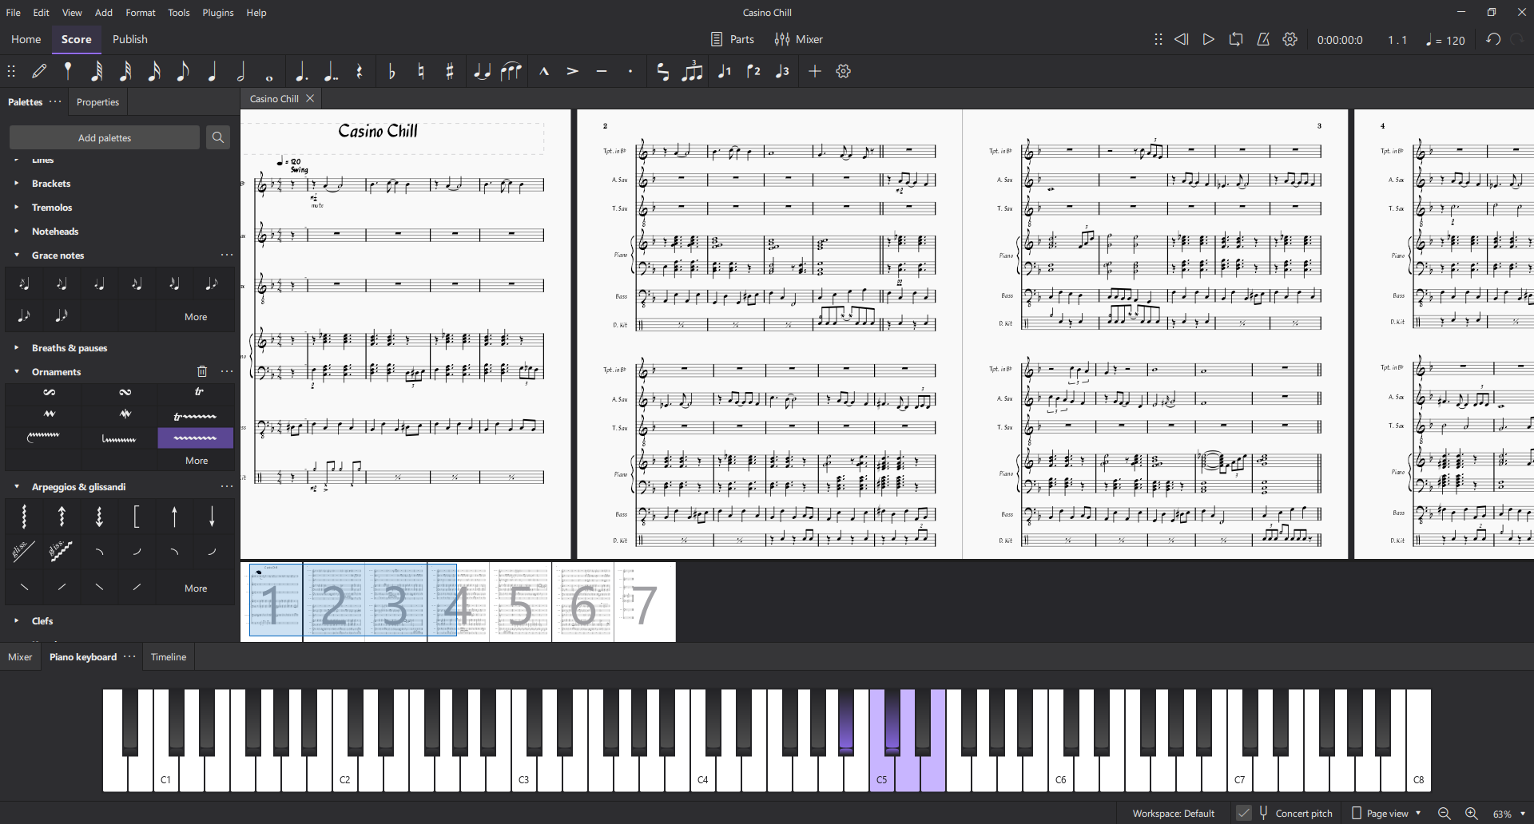Switch to voice 3
Viewport: 1534px width, 824px height.
782,71
